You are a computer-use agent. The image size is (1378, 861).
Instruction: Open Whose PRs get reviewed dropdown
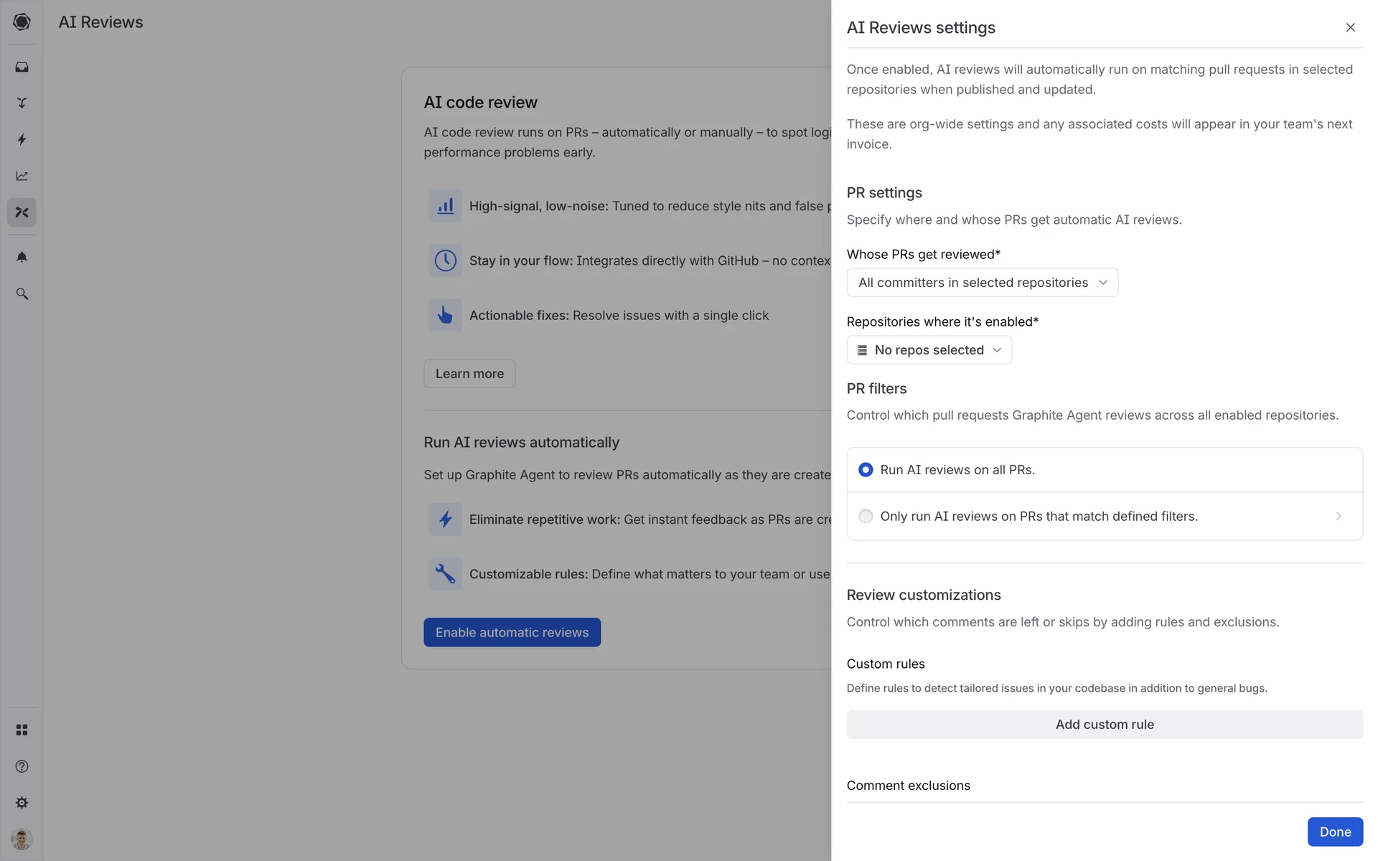tap(982, 283)
